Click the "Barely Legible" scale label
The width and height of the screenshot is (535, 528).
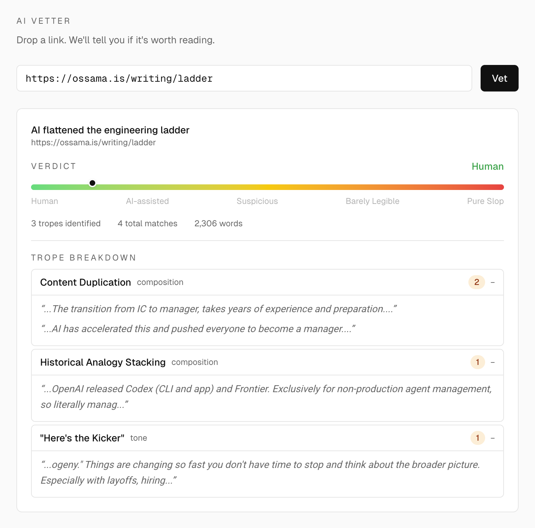point(372,201)
